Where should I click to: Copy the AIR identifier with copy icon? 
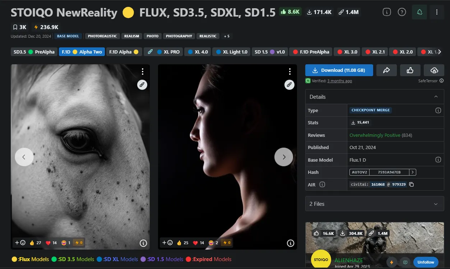pyautogui.click(x=412, y=185)
